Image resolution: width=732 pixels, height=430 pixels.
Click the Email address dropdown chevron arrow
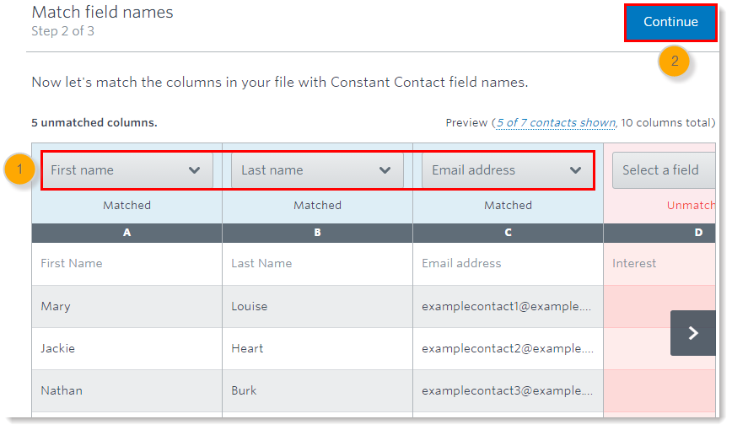576,170
